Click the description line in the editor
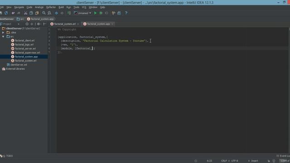The image size is (290, 163). point(105,41)
